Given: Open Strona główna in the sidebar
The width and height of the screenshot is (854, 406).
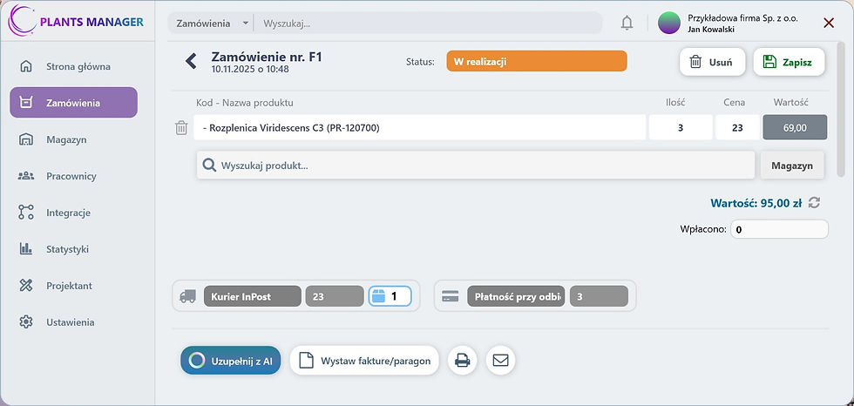Looking at the screenshot, I should [x=73, y=66].
